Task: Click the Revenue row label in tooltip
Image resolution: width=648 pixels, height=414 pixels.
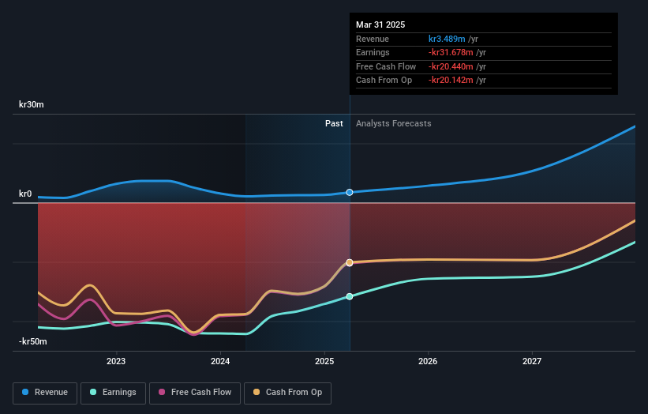Action: pyautogui.click(x=373, y=39)
